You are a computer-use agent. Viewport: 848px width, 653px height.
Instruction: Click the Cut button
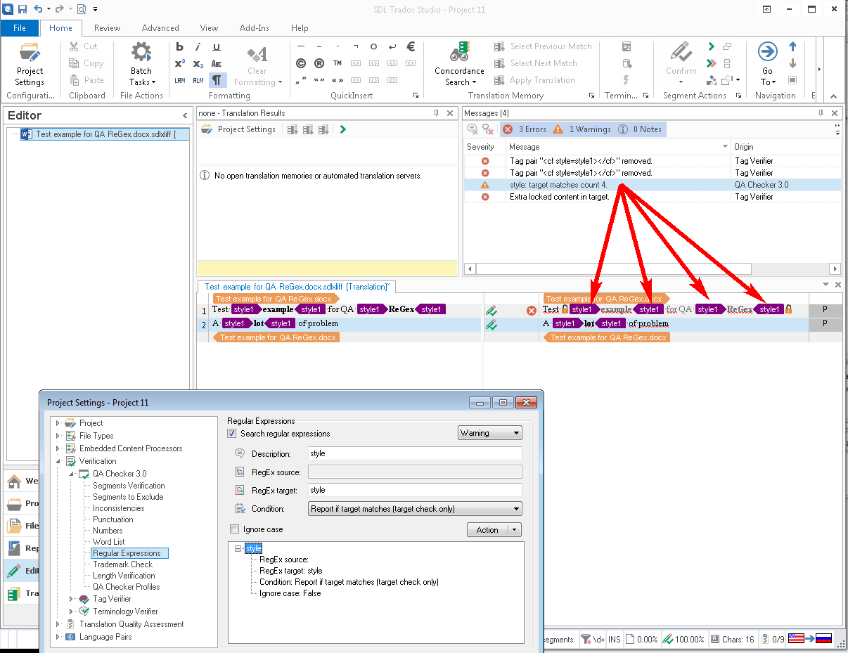84,46
